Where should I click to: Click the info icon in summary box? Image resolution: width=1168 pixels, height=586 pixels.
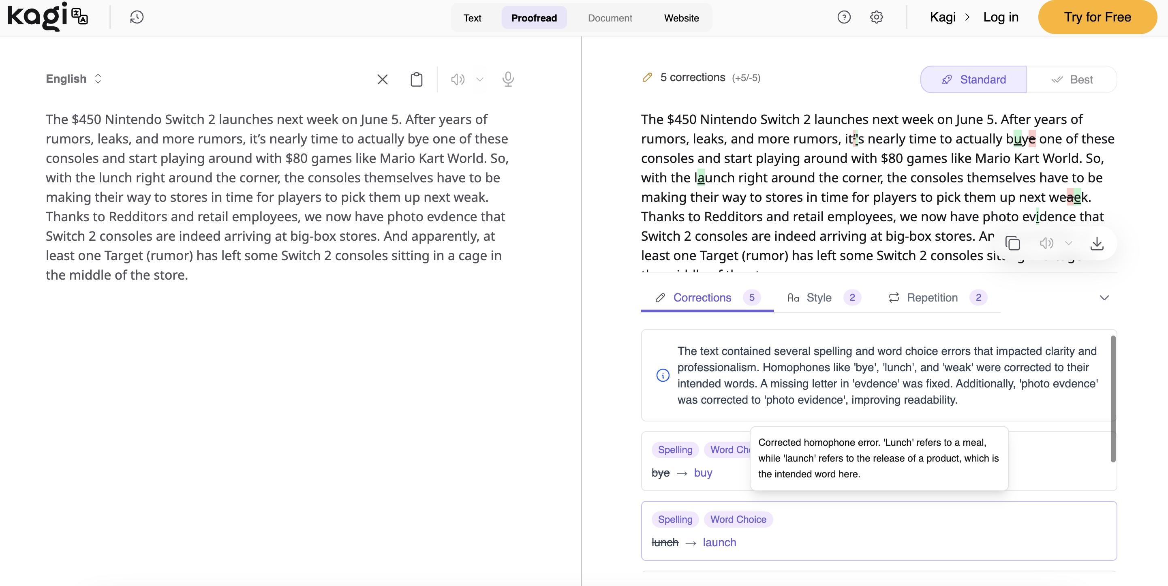(x=663, y=375)
